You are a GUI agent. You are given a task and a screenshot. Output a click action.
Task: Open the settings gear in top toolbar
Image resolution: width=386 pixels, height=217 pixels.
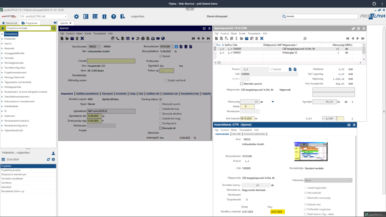coord(77,17)
